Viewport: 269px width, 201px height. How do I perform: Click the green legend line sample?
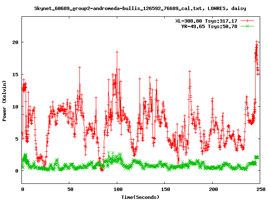click(247, 26)
